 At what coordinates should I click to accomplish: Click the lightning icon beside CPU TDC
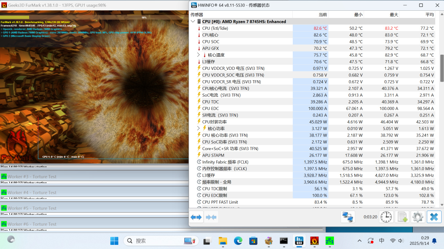[x=199, y=102]
